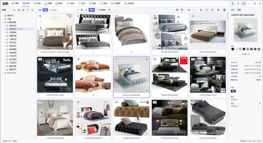This screenshot has width=263, height=143.
Task: Expand the 沙发系列 tree node
Action: point(5,56)
